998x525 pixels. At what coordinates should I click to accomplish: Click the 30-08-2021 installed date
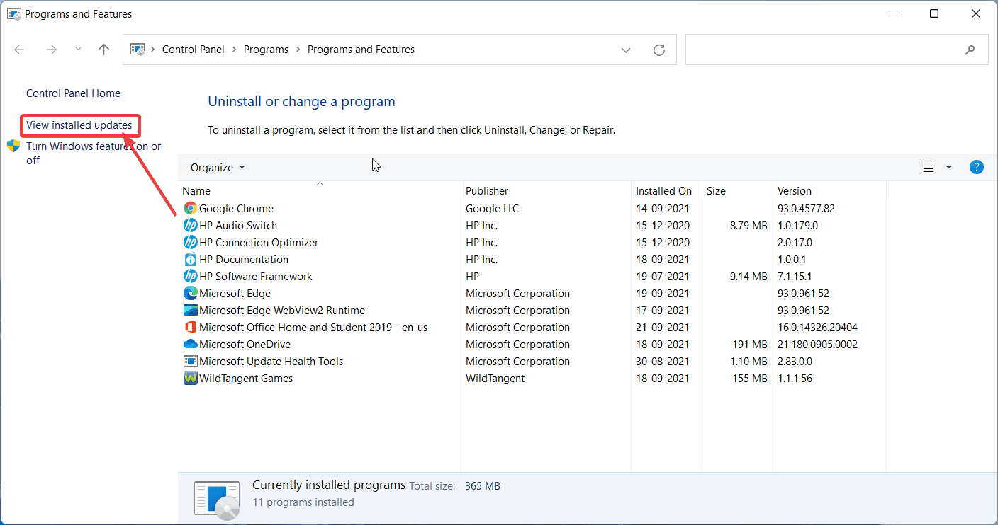click(663, 361)
